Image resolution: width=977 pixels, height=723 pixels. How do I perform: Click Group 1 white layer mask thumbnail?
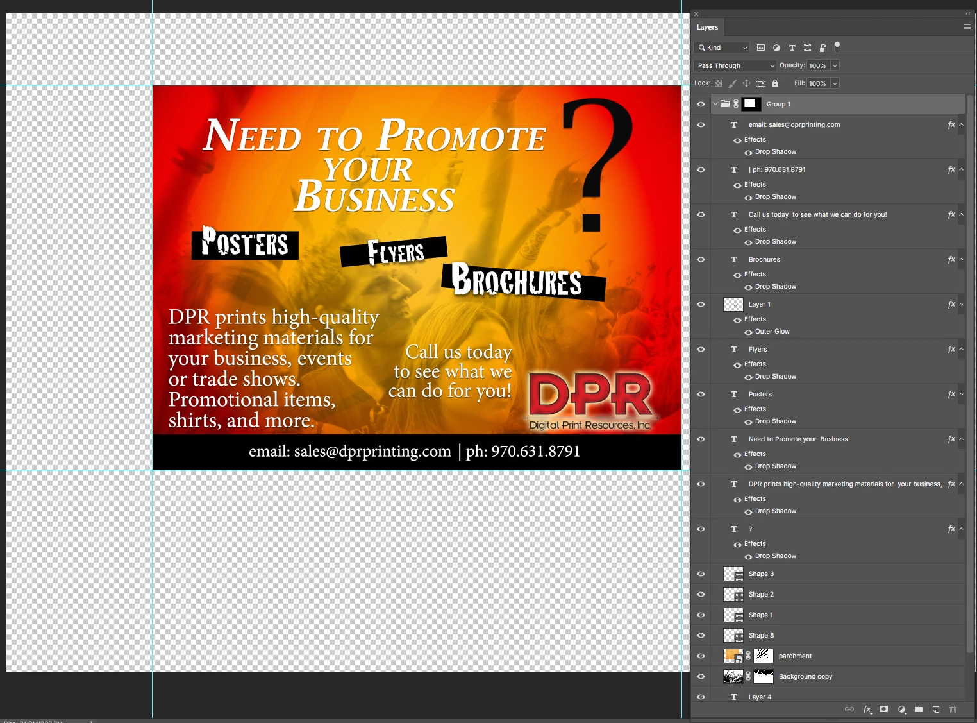click(x=751, y=104)
